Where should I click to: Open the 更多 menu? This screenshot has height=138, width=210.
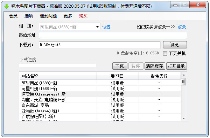[x=68, y=16]
